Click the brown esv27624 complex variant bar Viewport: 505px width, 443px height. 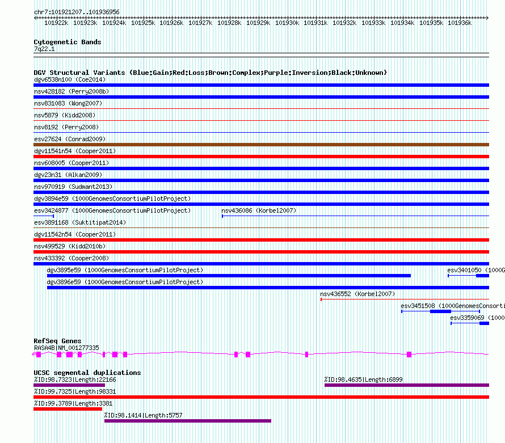click(261, 145)
